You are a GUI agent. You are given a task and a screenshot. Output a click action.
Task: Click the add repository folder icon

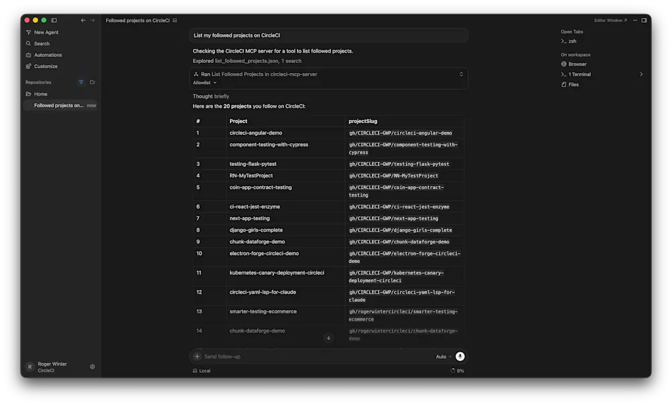(x=92, y=82)
